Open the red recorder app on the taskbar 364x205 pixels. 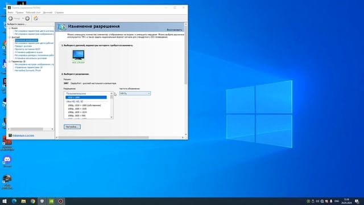61,201
